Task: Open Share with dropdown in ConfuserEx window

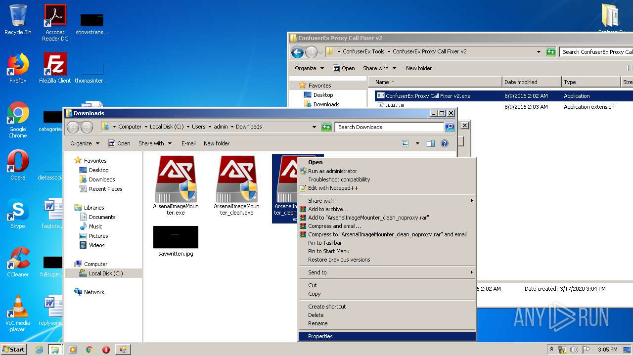Action: click(x=379, y=68)
